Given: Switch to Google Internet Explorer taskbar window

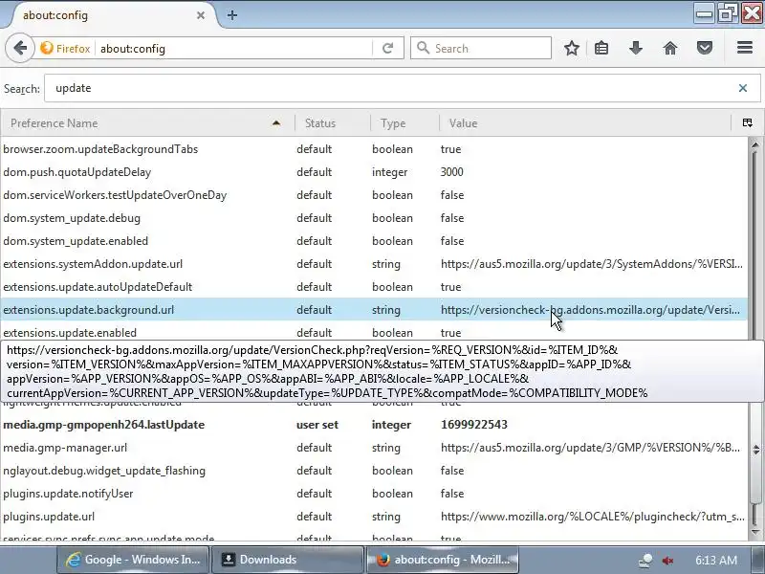Looking at the screenshot, I should click(133, 560).
